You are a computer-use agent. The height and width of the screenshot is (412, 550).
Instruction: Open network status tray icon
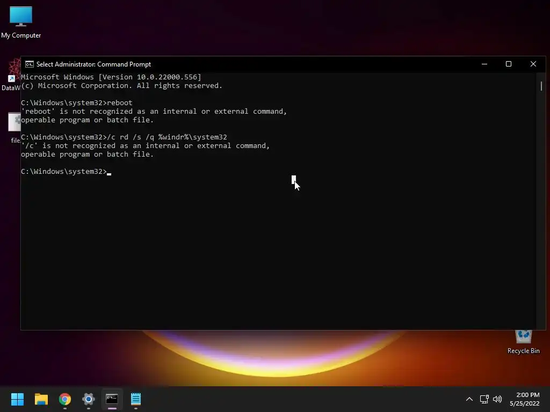(x=484, y=399)
